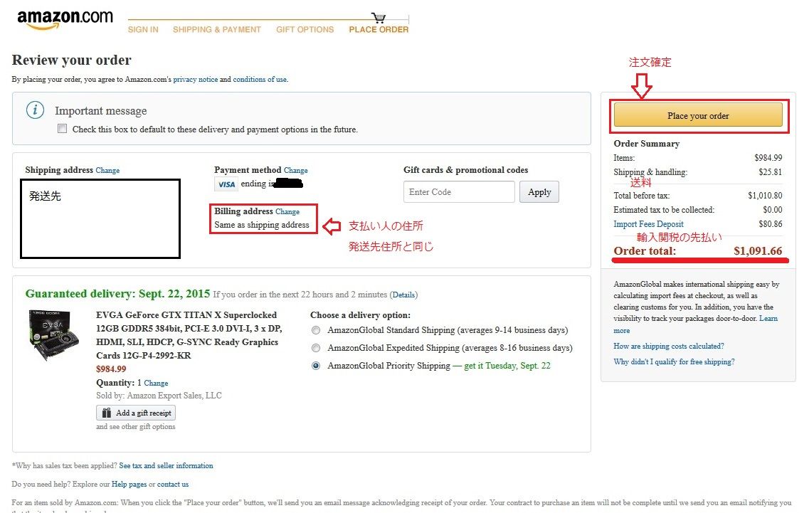Screen dimensions: 809x513
Task: Go to PLACE ORDER step
Action: (379, 29)
